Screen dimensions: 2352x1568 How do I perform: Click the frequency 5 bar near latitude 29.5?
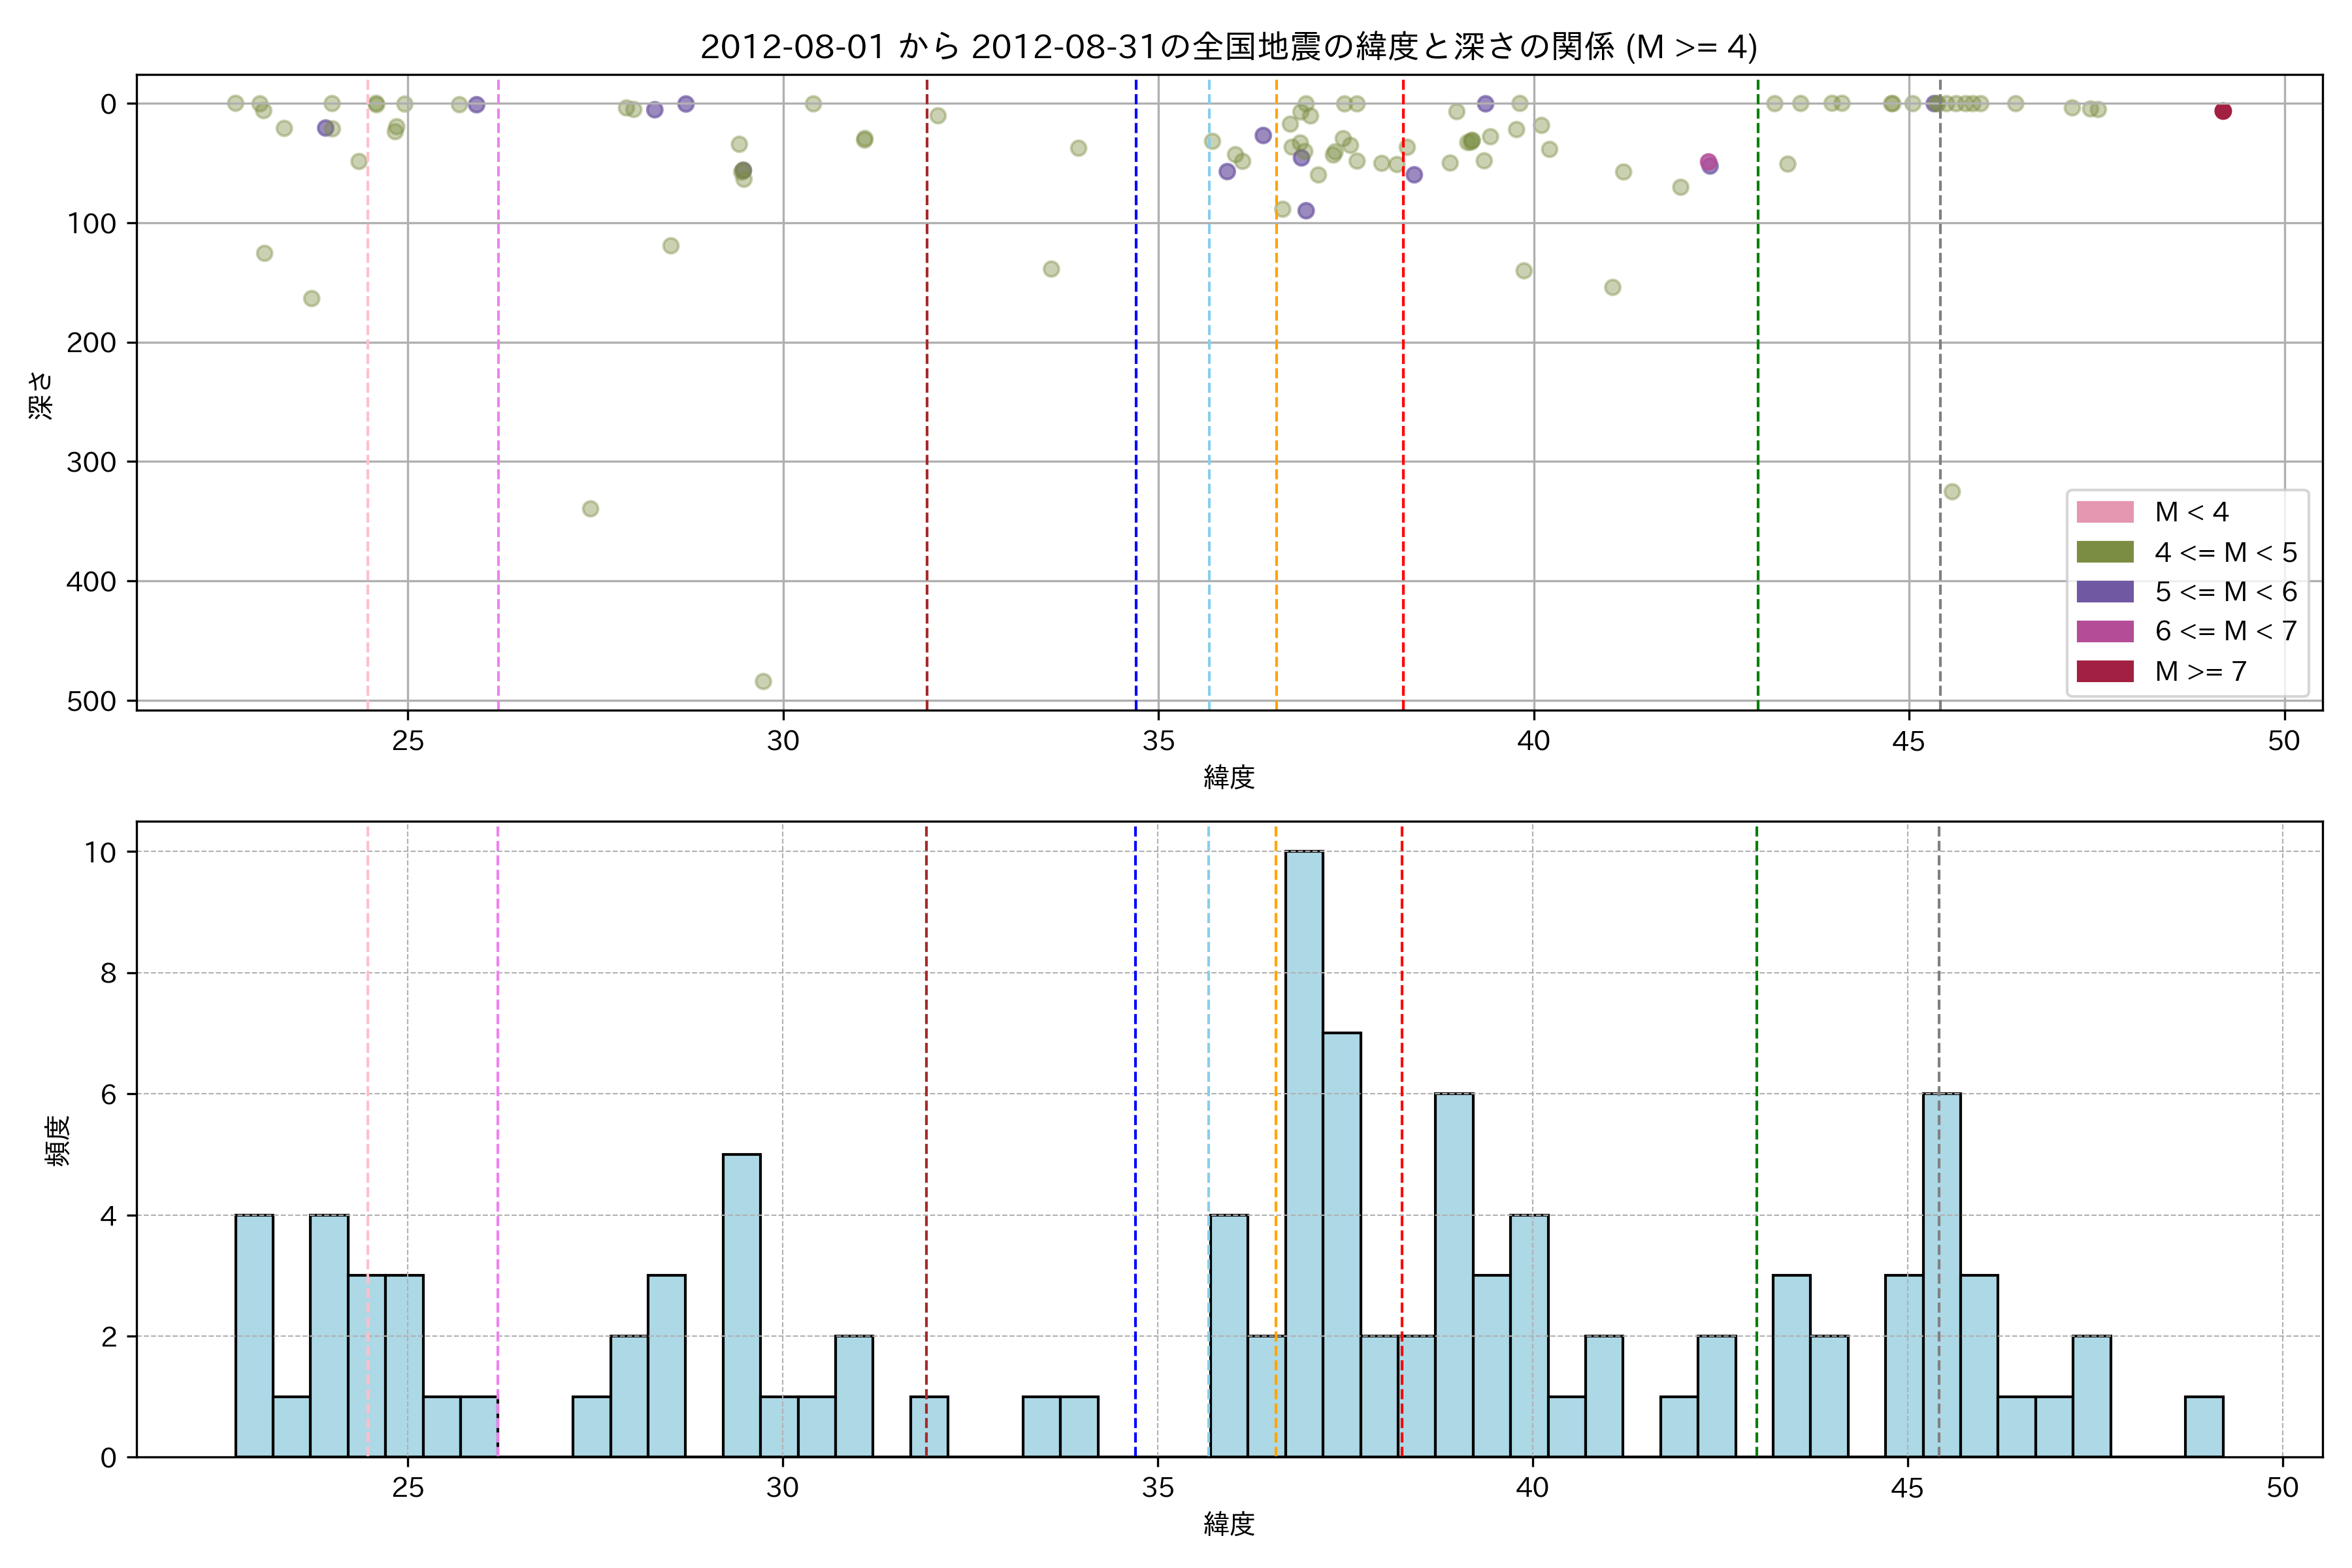click(x=741, y=1305)
